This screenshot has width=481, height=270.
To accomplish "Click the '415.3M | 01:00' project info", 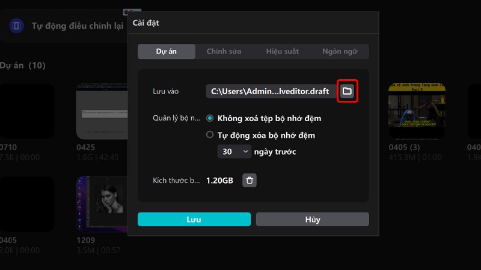I will click(x=415, y=157).
